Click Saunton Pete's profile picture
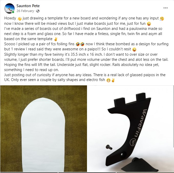 [9, 8]
